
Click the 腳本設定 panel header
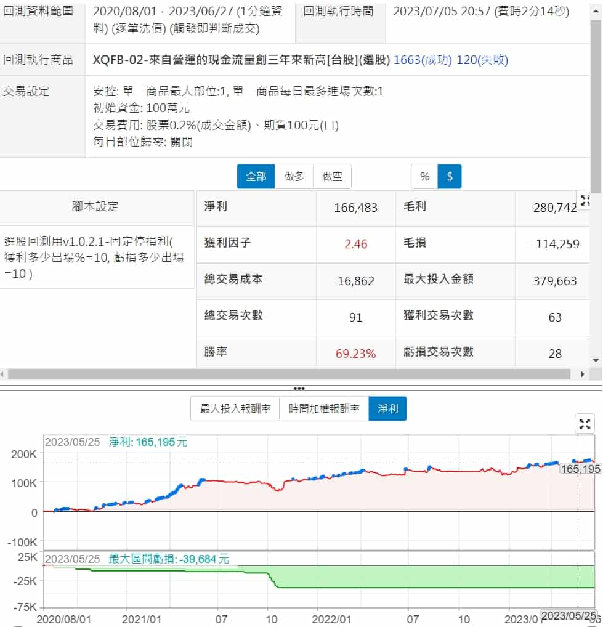tap(95, 207)
